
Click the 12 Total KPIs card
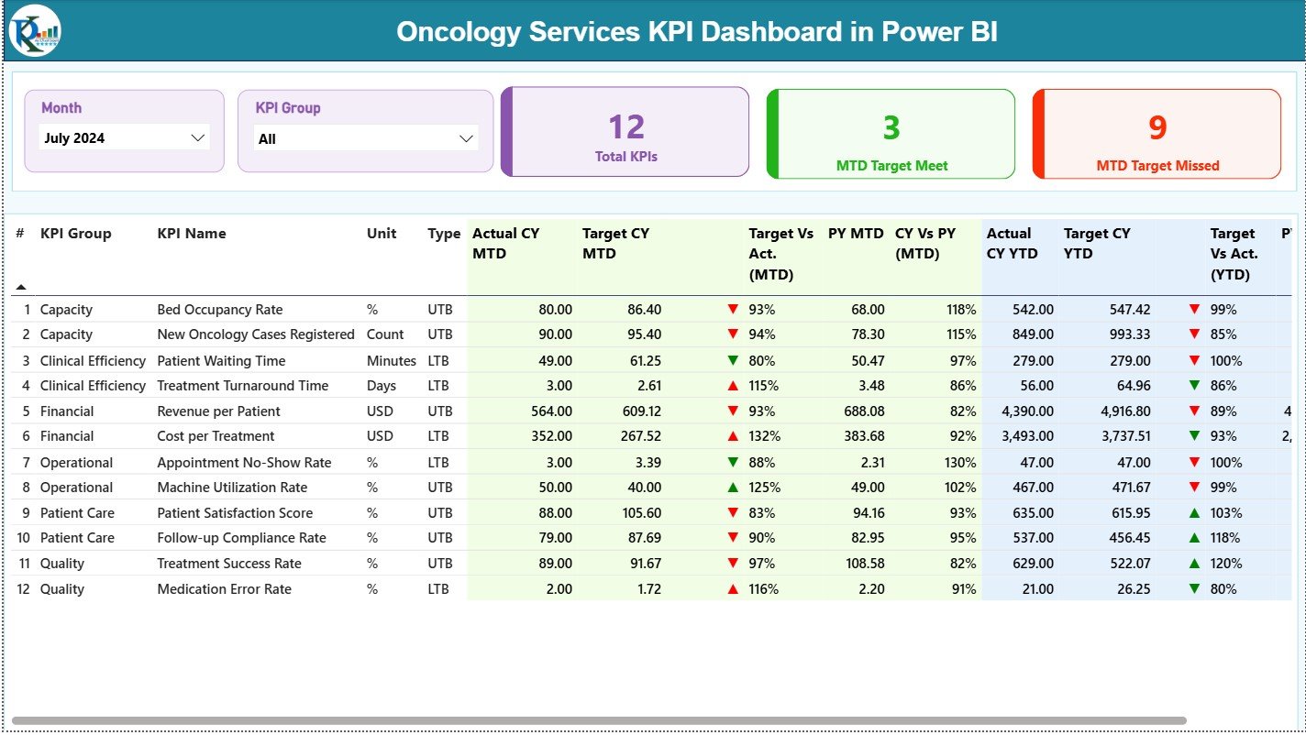click(x=625, y=131)
